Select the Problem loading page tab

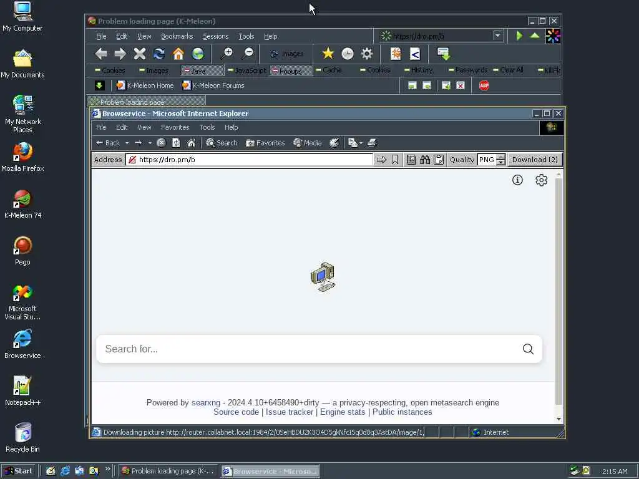[146, 101]
